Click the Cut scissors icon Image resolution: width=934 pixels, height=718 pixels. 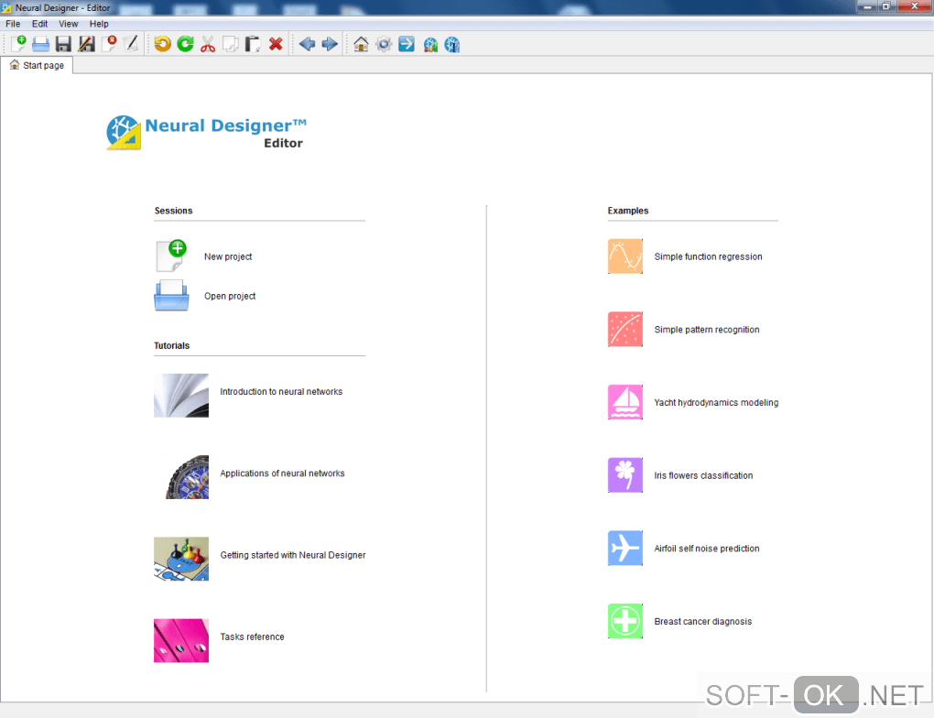click(x=207, y=44)
